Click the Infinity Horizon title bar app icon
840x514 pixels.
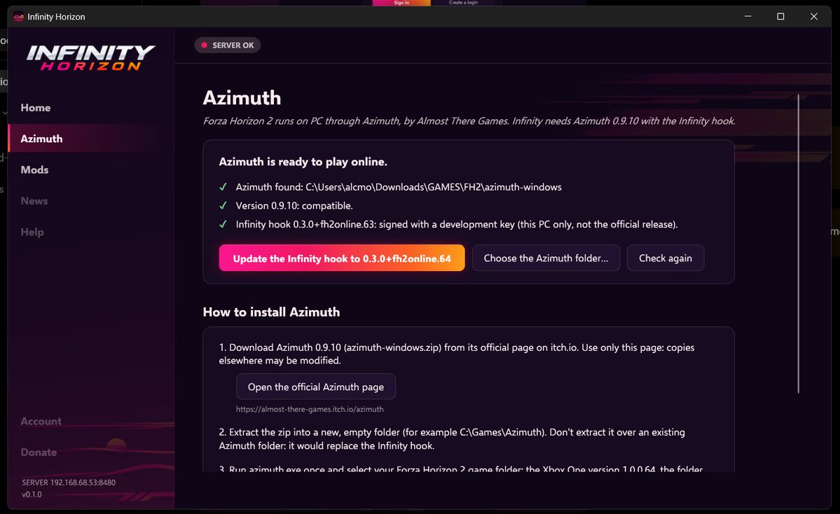[19, 17]
